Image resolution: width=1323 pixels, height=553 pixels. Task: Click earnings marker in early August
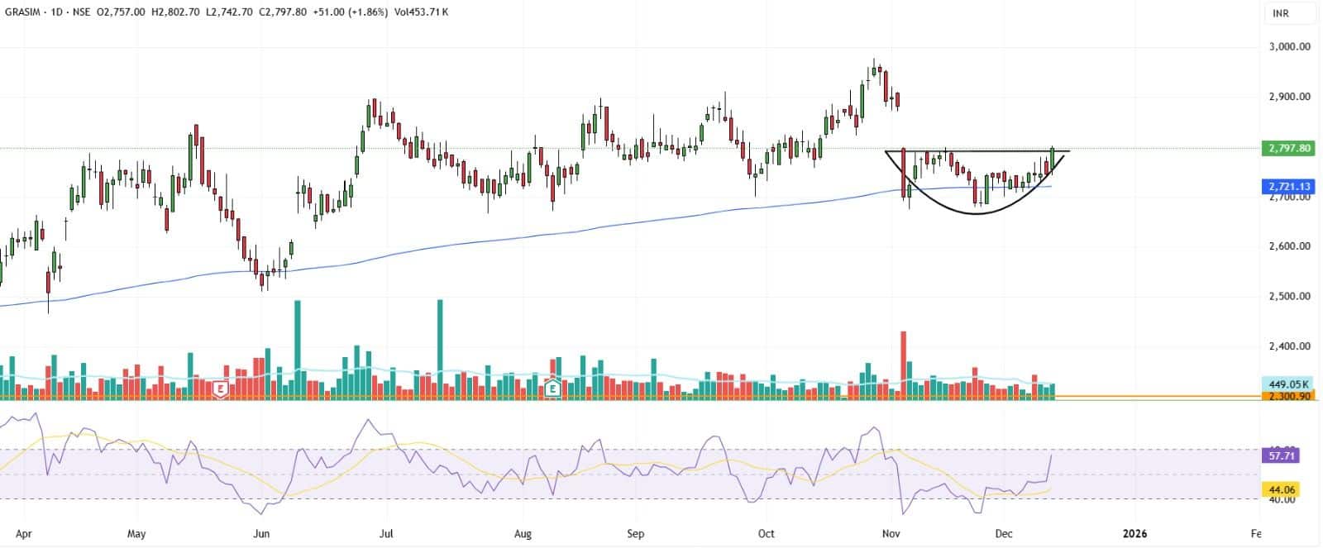point(553,389)
